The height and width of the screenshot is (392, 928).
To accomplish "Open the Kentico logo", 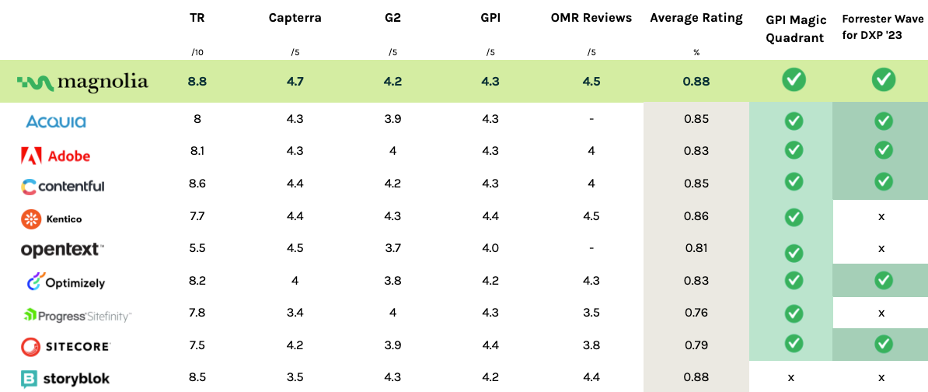I will tap(51, 219).
